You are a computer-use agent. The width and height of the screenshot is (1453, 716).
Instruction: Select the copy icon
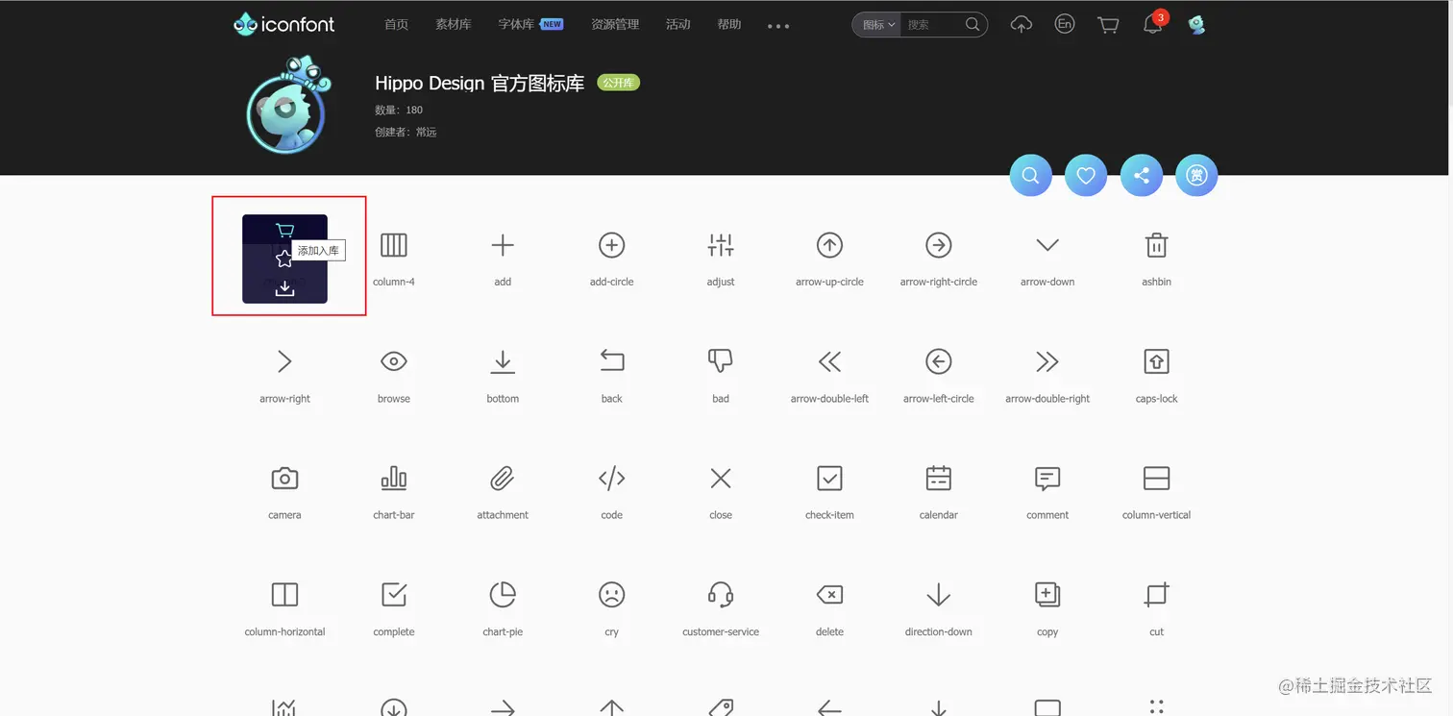click(1047, 595)
